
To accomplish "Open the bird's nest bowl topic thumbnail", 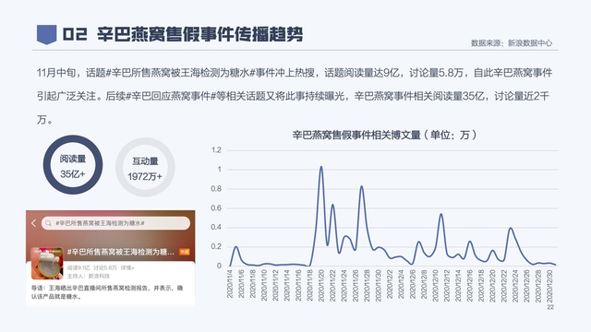I will (47, 263).
